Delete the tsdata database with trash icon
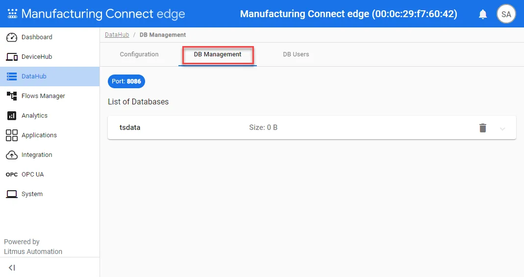This screenshot has width=524, height=277. pos(482,127)
